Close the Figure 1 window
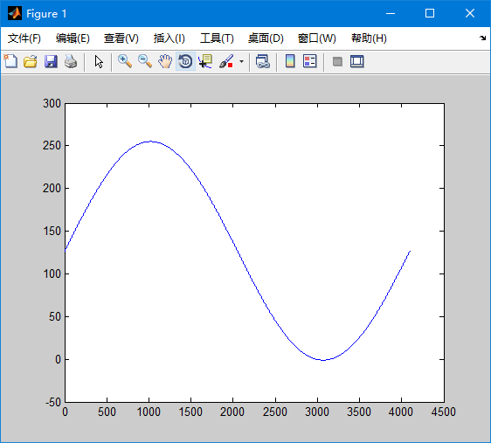Screen dimensions: 491x443 [470, 13]
